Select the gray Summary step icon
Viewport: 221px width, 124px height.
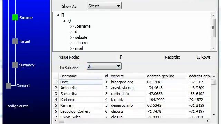15,65
